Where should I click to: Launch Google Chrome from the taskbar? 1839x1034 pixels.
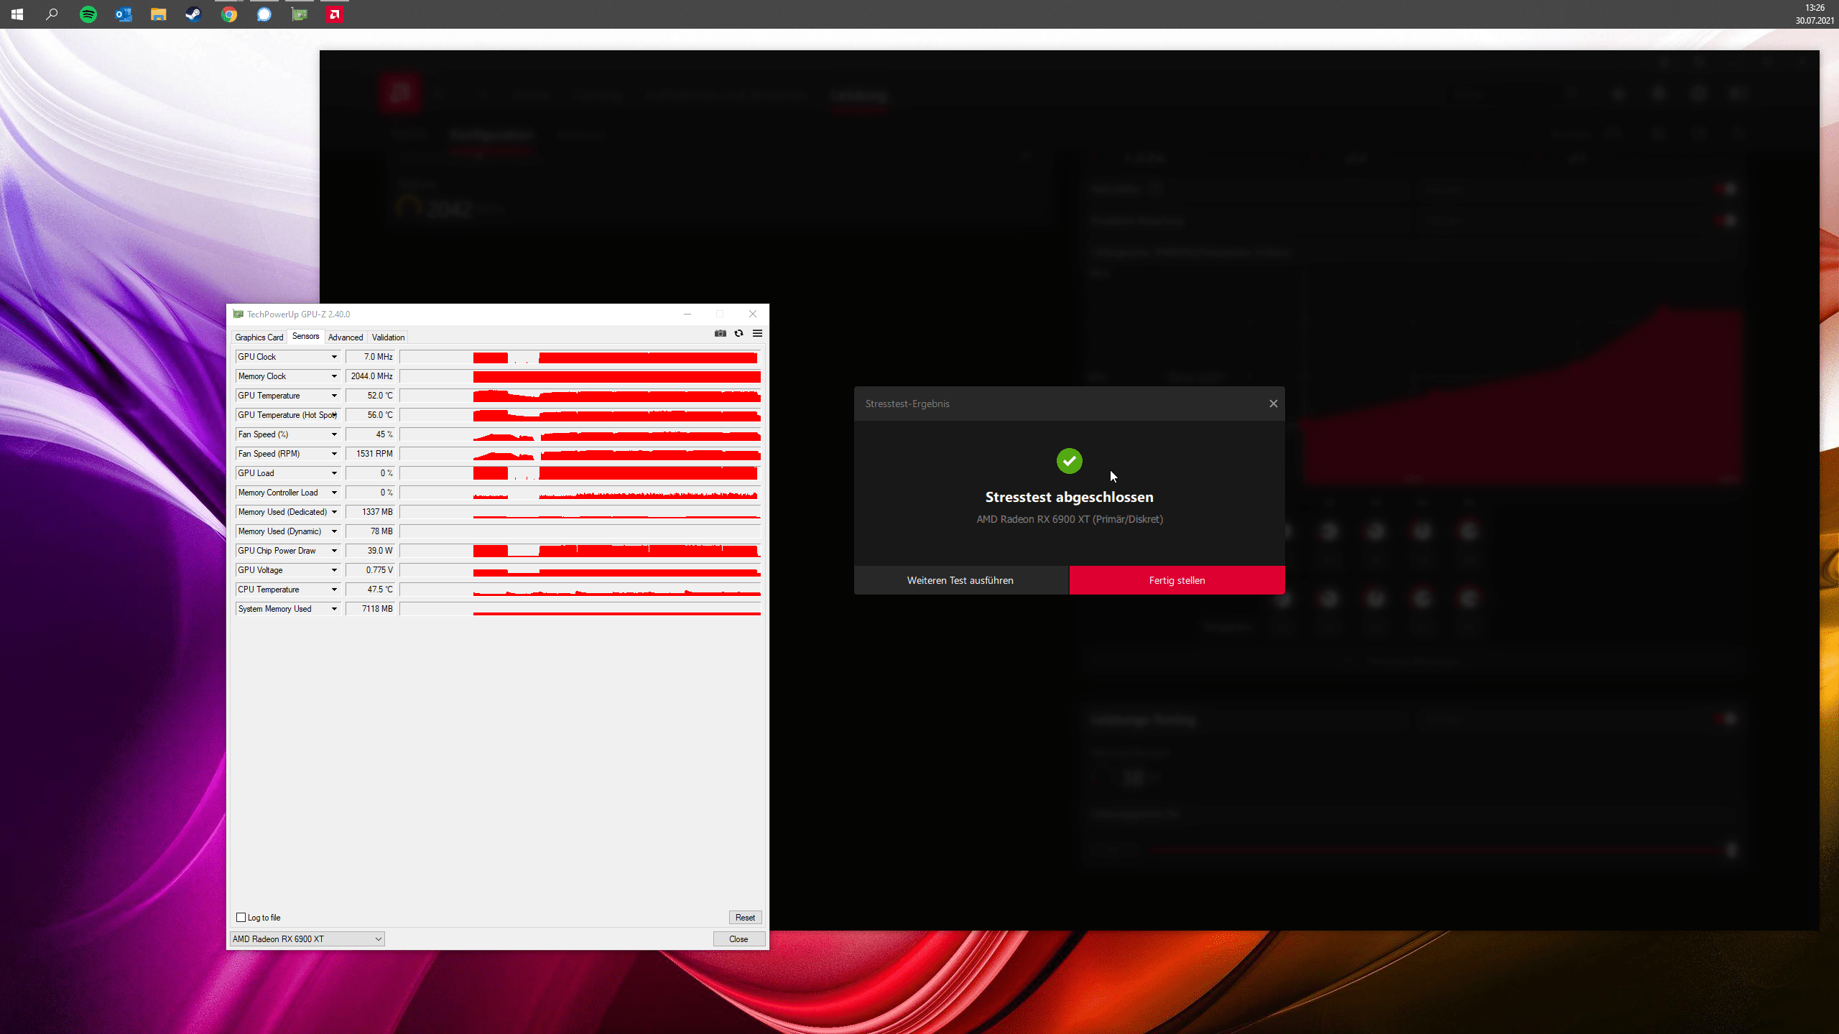coord(229,14)
